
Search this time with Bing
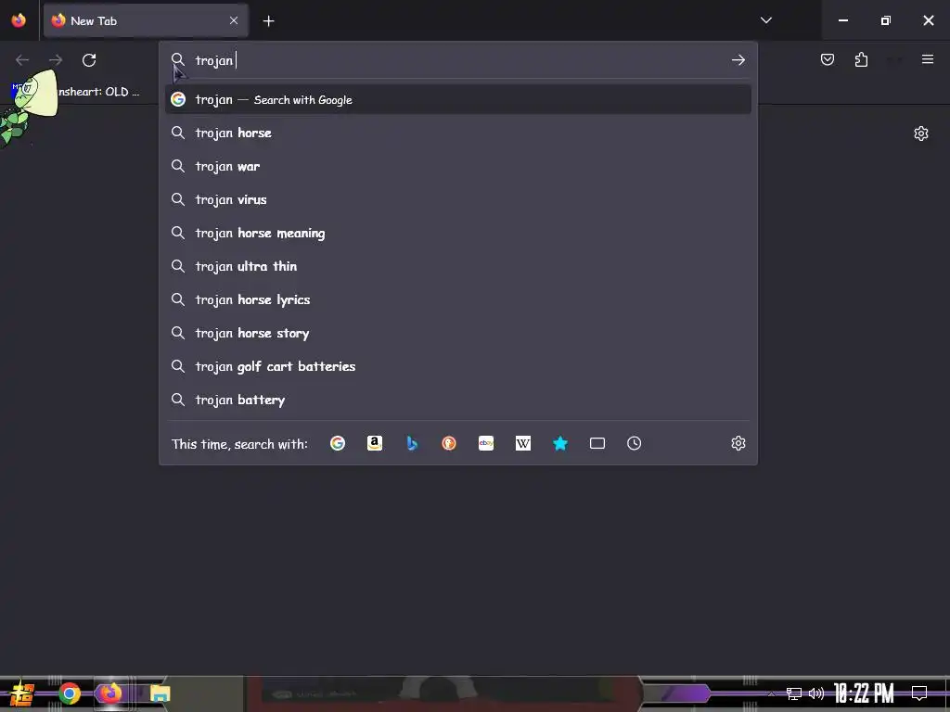click(x=412, y=443)
